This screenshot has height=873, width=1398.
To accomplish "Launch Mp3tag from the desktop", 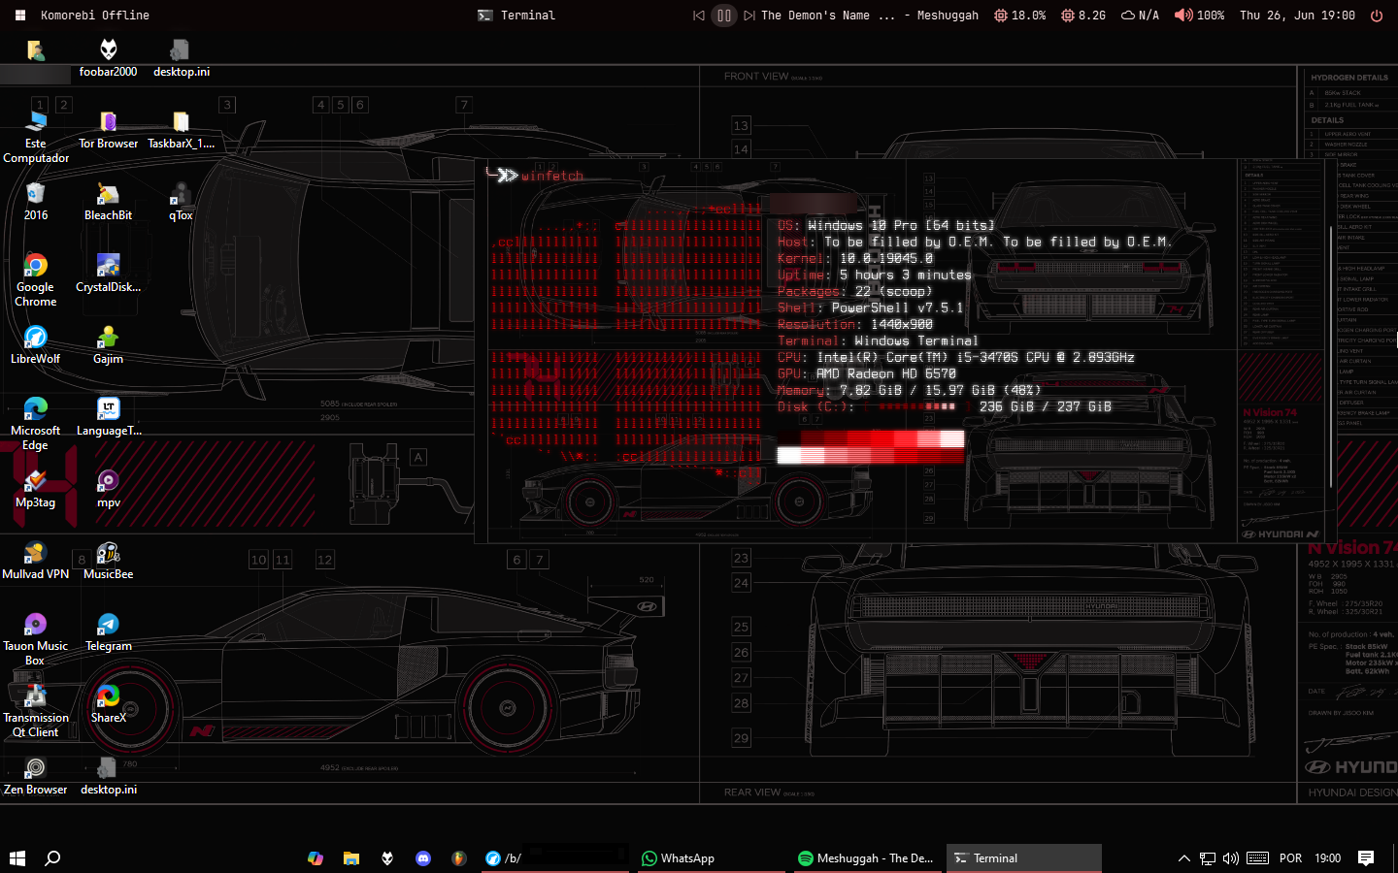I will (x=36, y=489).
